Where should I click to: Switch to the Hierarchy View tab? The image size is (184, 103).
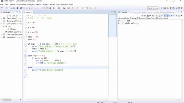pos(167,12)
